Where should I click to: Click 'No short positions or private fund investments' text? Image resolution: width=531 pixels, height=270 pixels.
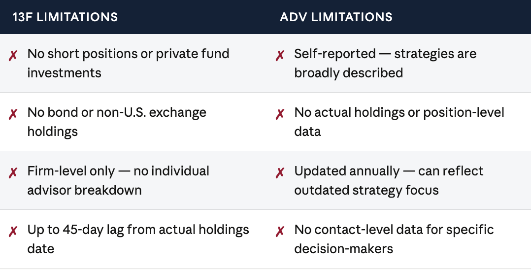pos(129,64)
